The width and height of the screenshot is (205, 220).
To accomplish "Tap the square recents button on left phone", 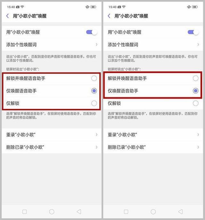I will [25, 212].
